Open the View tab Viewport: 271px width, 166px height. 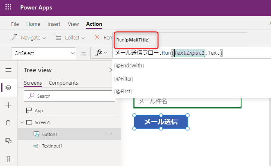click(x=73, y=24)
